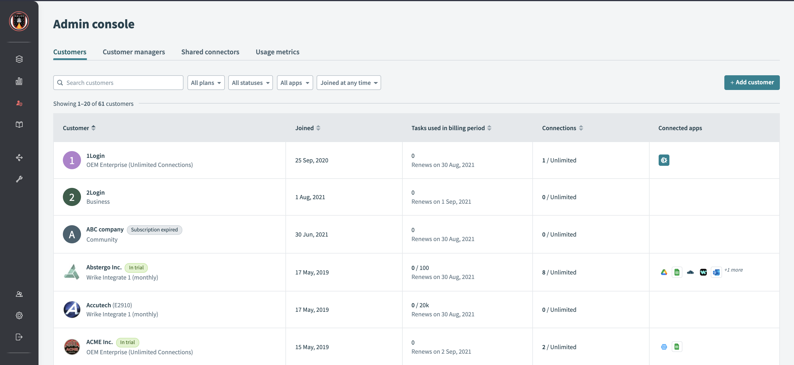This screenshot has height=365, width=794.
Task: Switch to the Shared connectors tab
Action: point(210,52)
